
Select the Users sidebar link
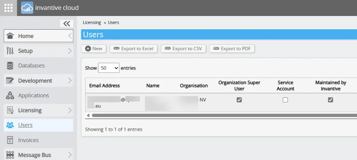tap(39, 125)
